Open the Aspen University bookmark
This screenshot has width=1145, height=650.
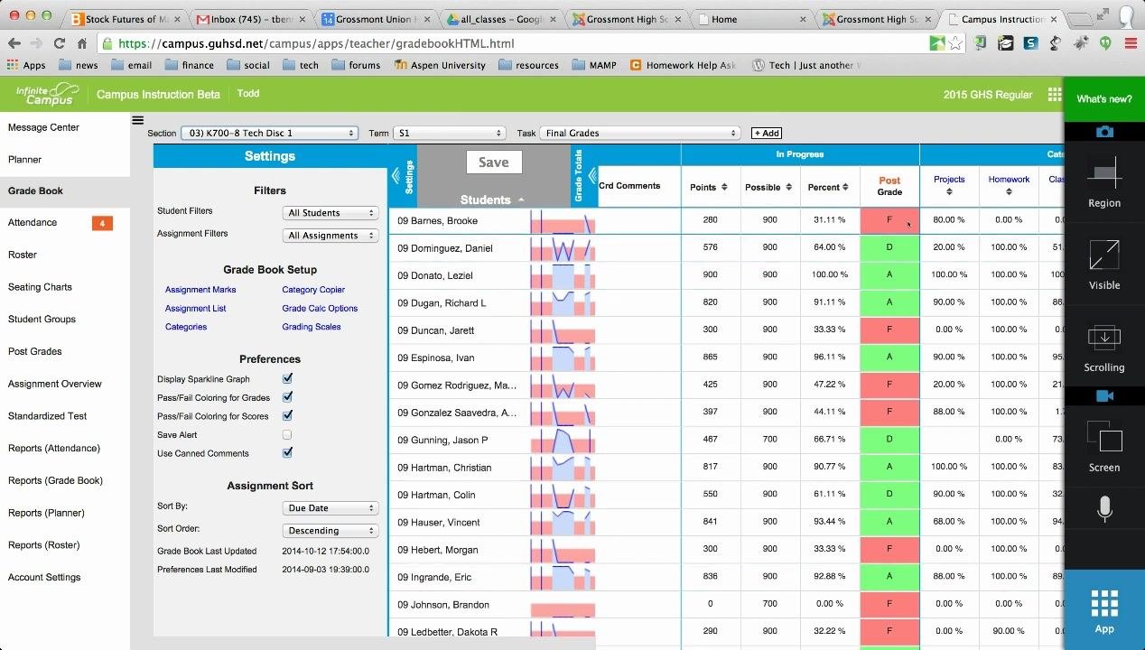click(440, 65)
